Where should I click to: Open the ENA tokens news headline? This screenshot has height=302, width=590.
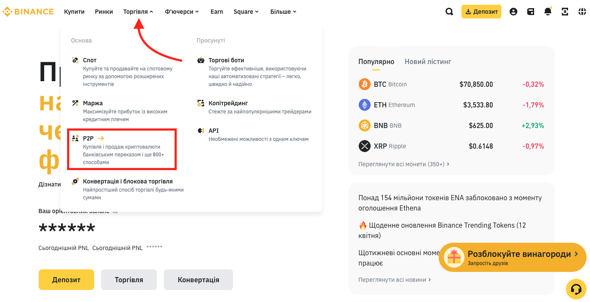[450, 203]
